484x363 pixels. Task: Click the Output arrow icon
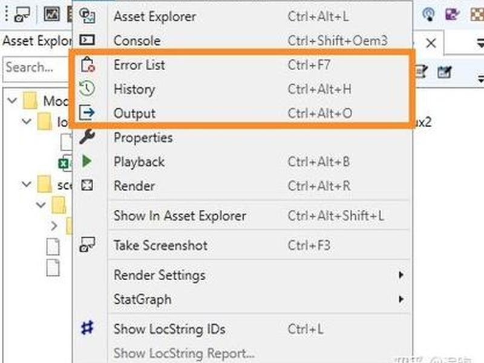(87, 113)
